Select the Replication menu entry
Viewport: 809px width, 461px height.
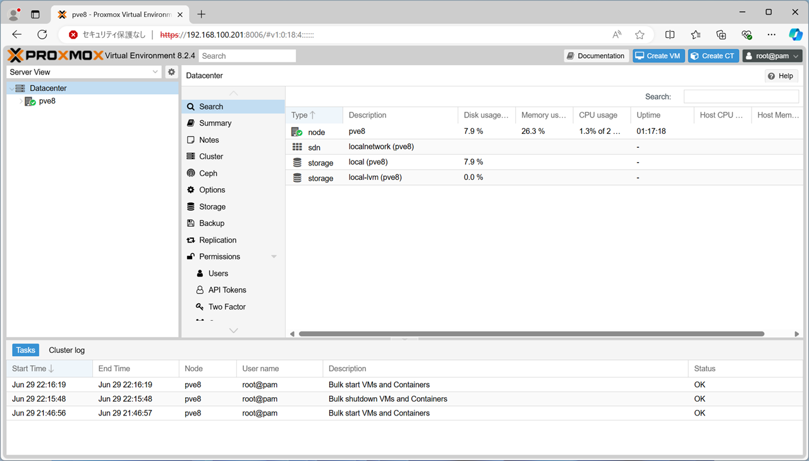[217, 240]
